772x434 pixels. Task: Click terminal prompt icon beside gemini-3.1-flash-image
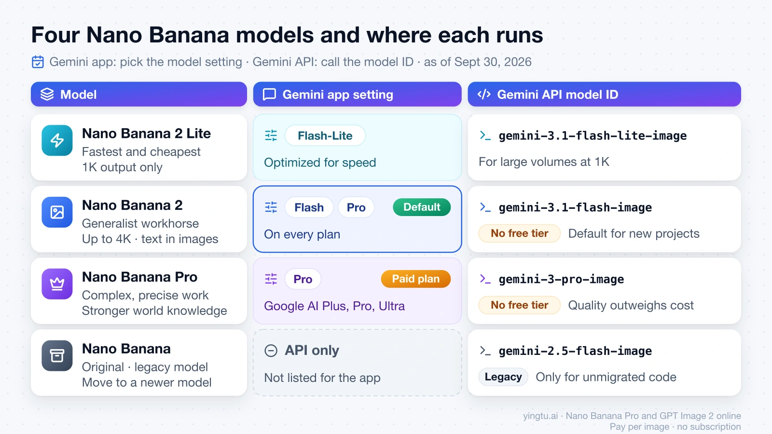485,207
